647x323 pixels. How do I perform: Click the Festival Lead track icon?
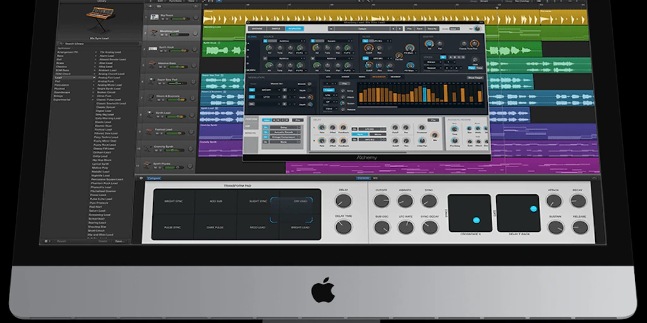(x=149, y=131)
